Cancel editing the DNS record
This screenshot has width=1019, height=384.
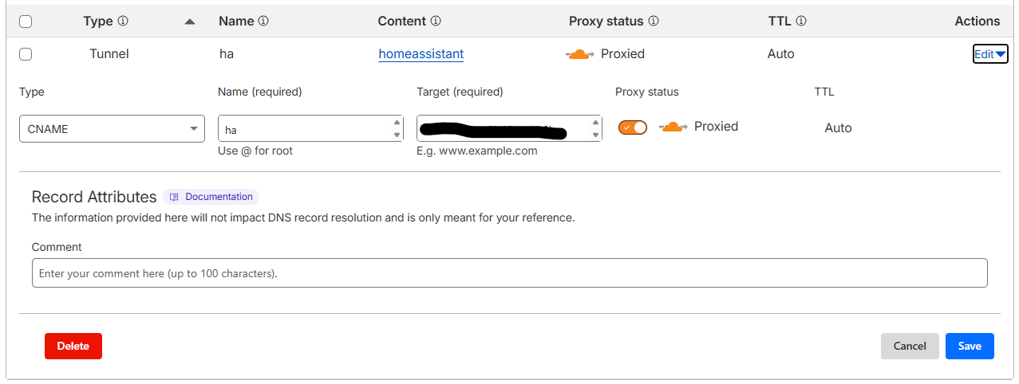[x=910, y=346]
